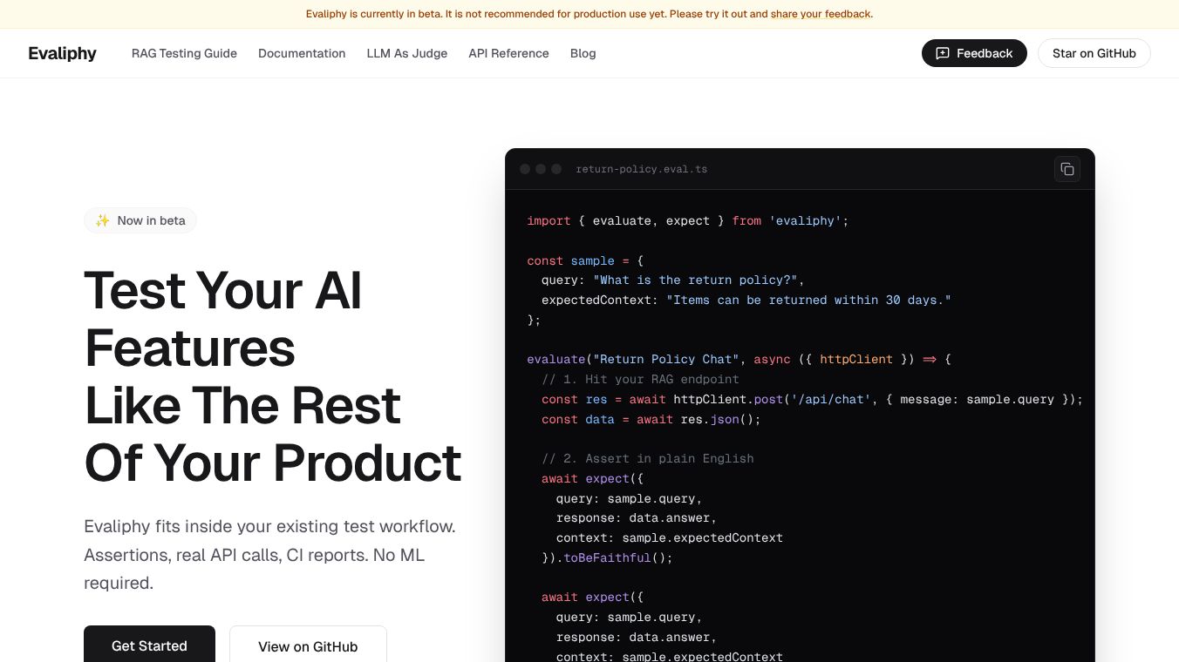The image size is (1179, 662).
Task: Click the toBeFaithful() code line
Action: (607, 557)
